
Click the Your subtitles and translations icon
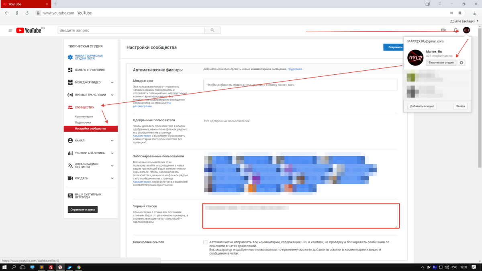point(70,196)
